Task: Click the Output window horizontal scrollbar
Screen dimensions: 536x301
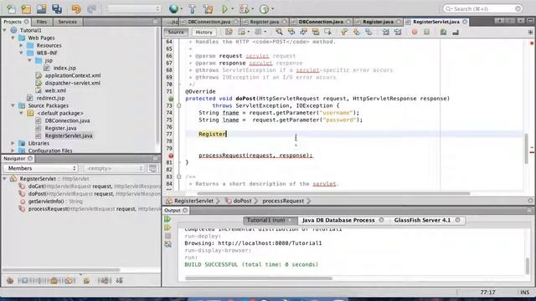Action: coord(259,278)
